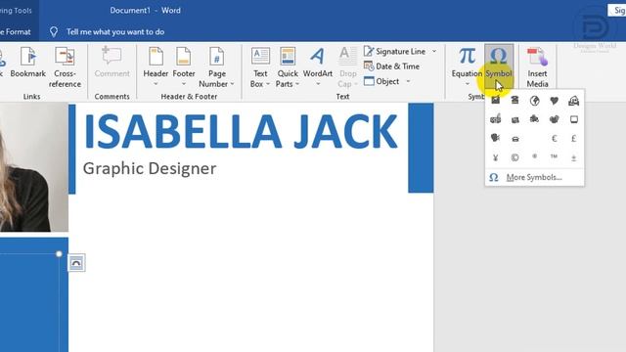This screenshot has height=352, width=626.
Task: Insert an Object
Action: coord(381,81)
